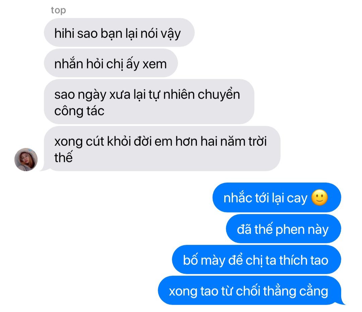Tap the bubble "xong cút khỏi đời em"
The width and height of the screenshot is (362, 312).
(x=162, y=148)
